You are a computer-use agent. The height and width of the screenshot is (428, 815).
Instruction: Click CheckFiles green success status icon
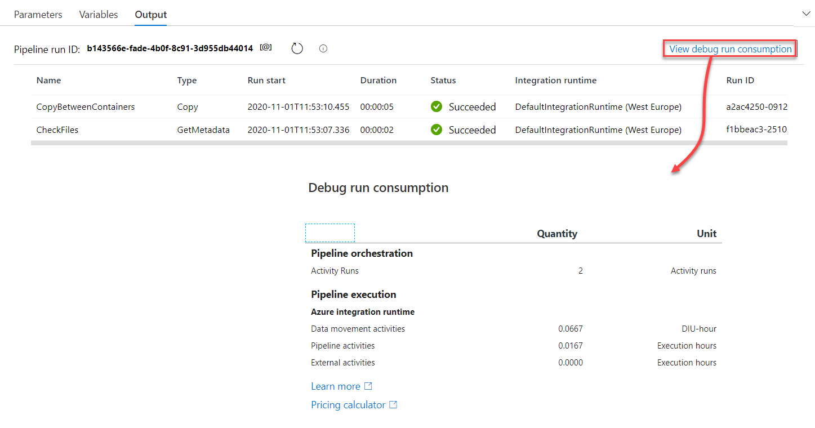point(436,130)
